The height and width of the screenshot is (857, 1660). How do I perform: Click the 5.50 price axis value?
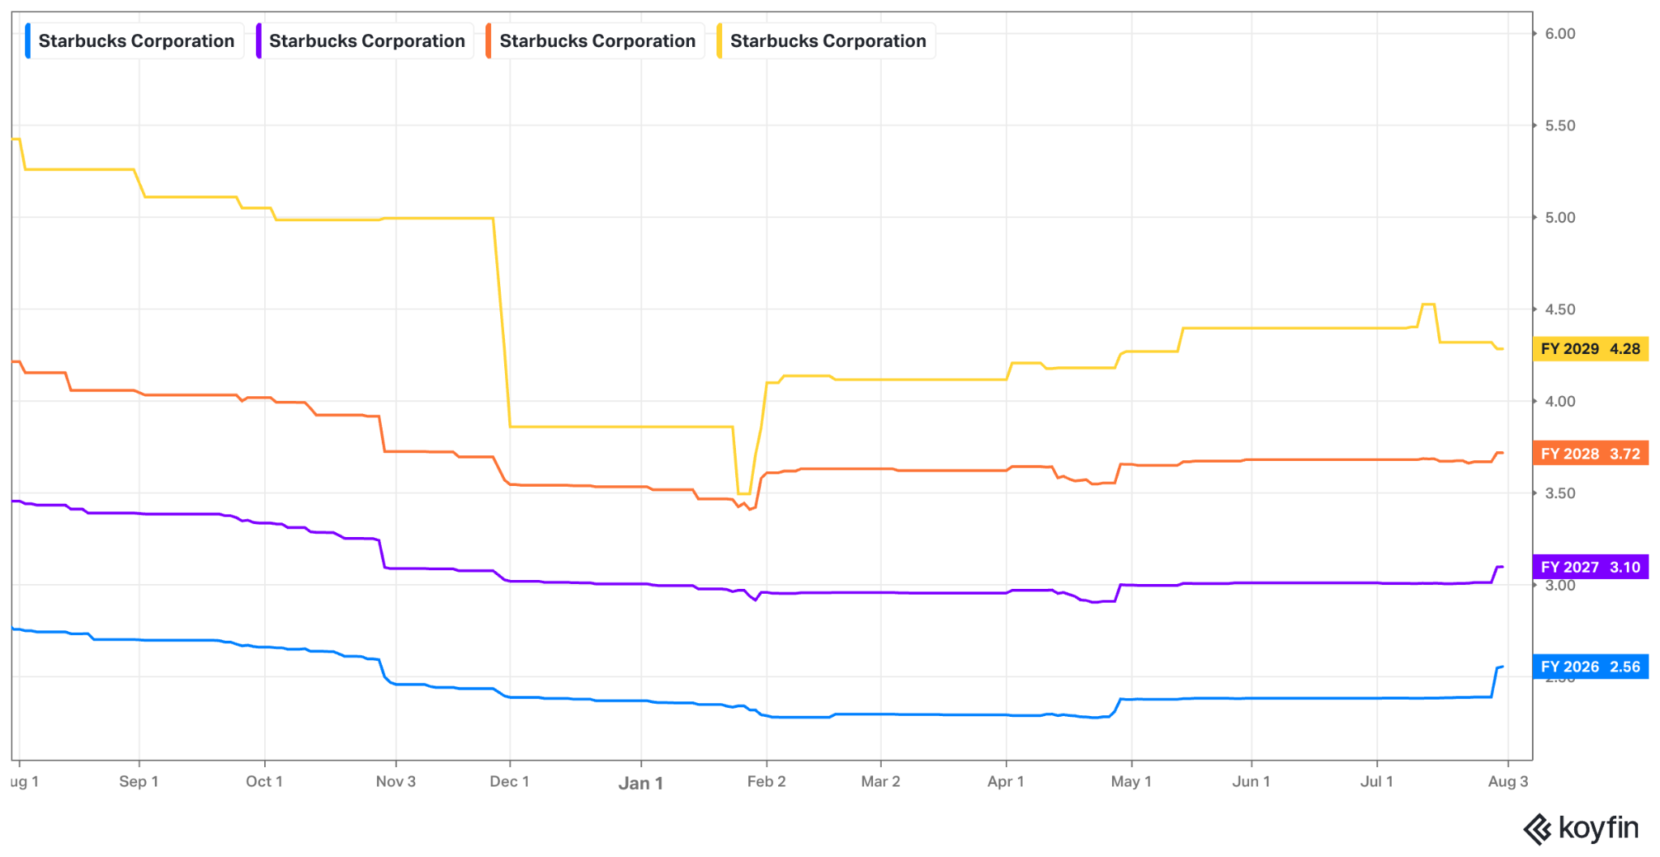tap(1560, 126)
